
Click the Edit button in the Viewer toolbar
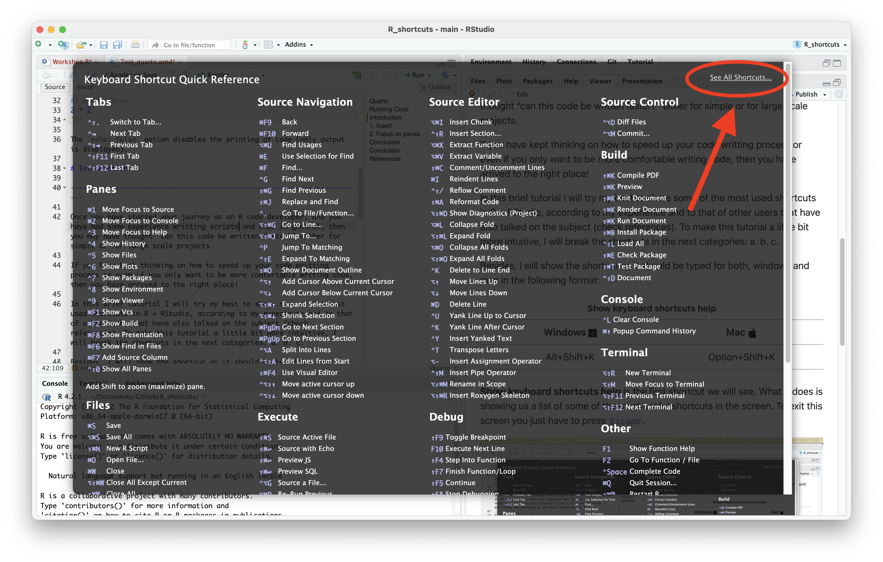[x=518, y=94]
